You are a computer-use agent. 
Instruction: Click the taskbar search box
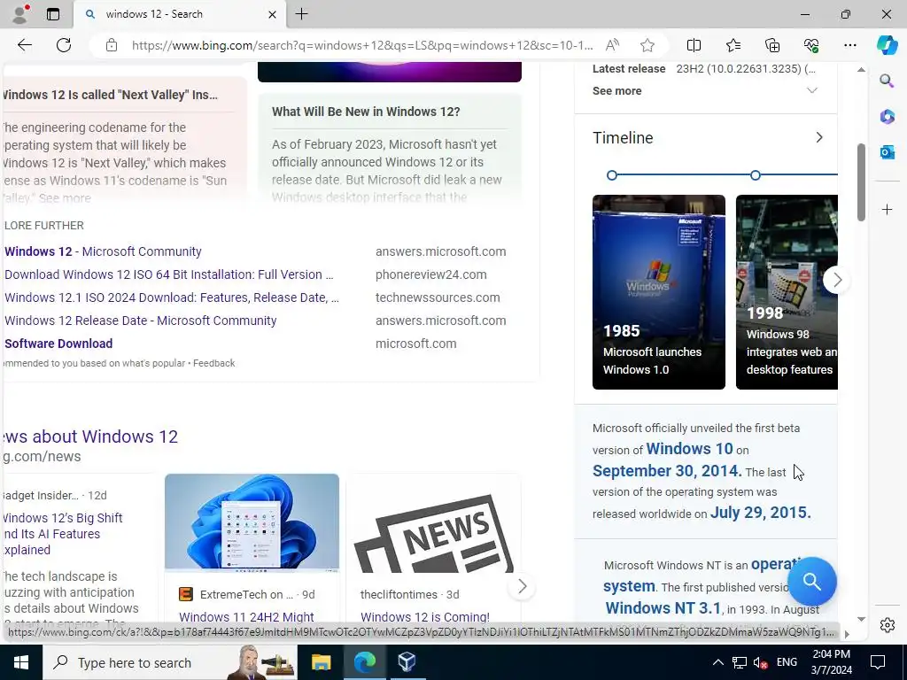click(169, 662)
